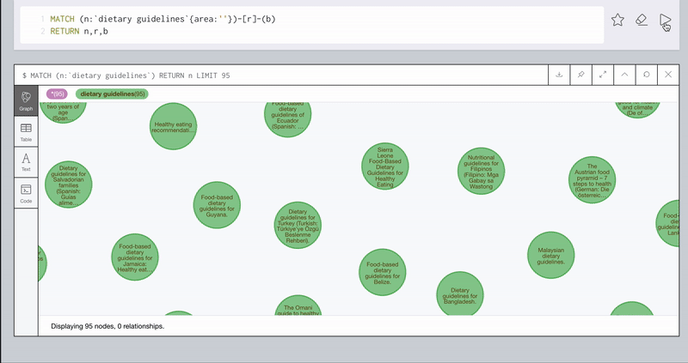Clear the editor with the eraser icon
The image size is (688, 363).
642,20
